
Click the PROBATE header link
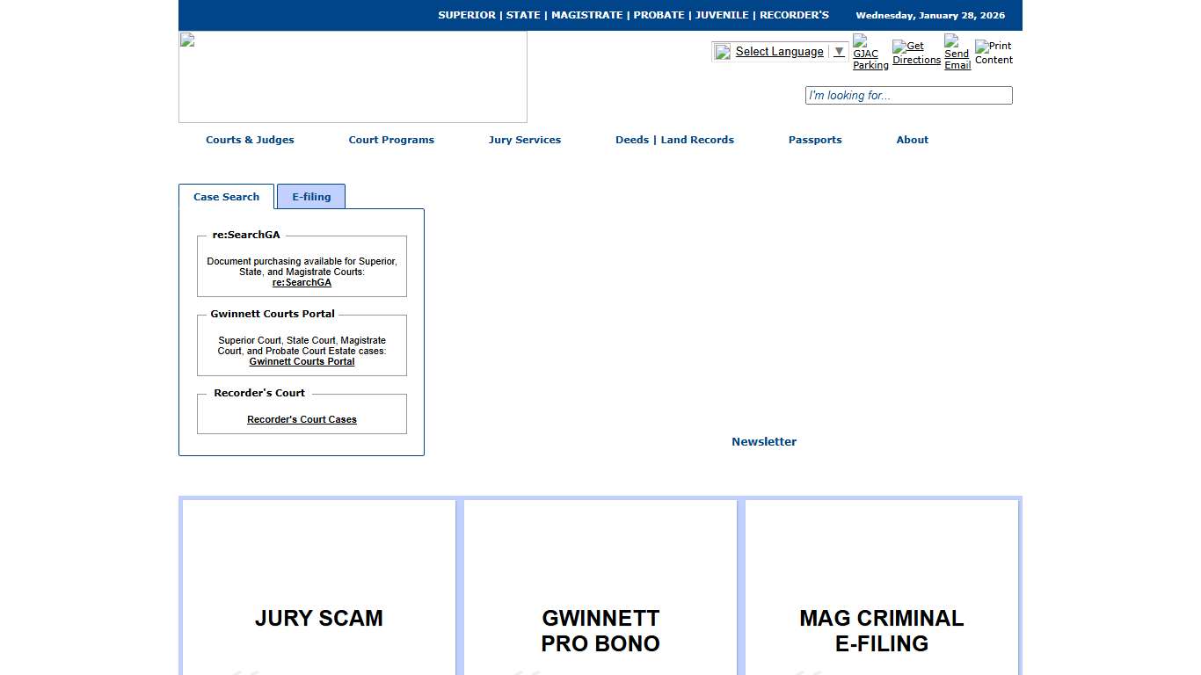(x=659, y=15)
